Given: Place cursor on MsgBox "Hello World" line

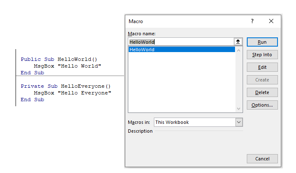Looking at the screenshot, I should (x=68, y=66).
